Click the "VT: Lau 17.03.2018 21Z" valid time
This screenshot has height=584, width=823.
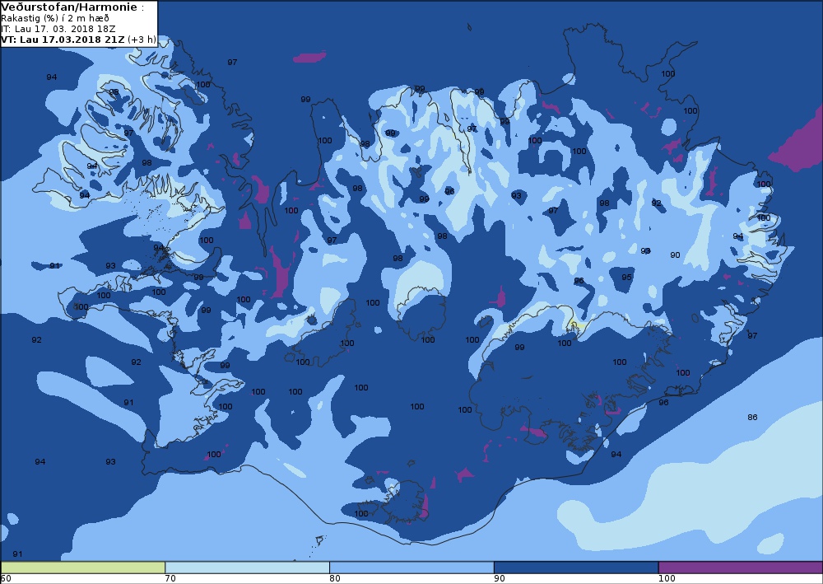pyautogui.click(x=63, y=40)
